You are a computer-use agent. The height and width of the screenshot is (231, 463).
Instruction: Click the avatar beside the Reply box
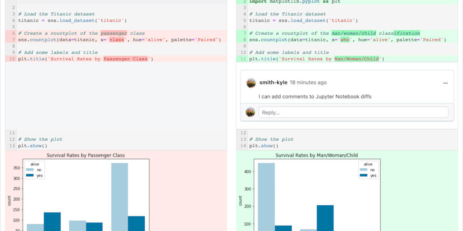[250, 112]
